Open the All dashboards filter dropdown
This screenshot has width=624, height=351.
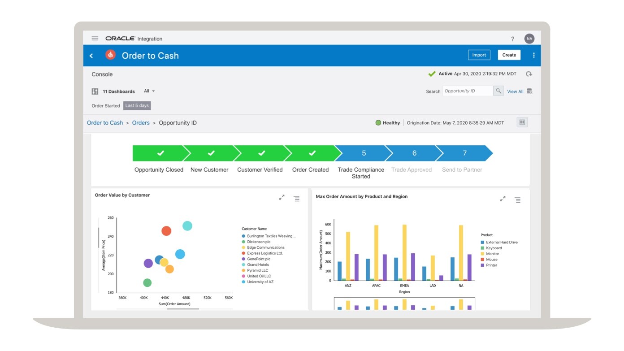149,91
